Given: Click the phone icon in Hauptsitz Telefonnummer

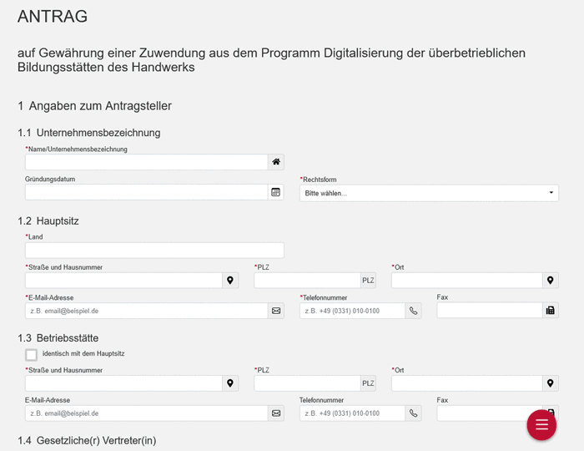Looking at the screenshot, I should pyautogui.click(x=414, y=311).
